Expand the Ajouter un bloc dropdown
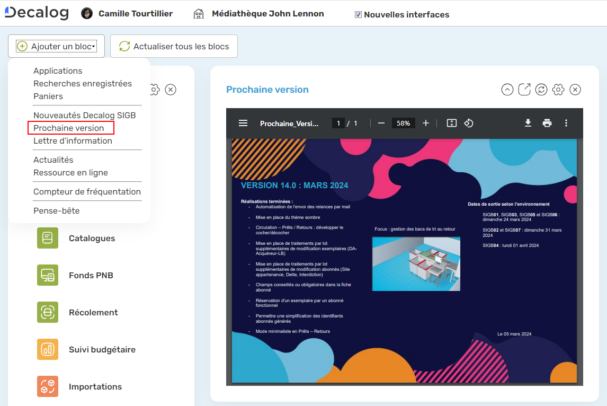Viewport: 607px width, 406px height. click(x=56, y=47)
